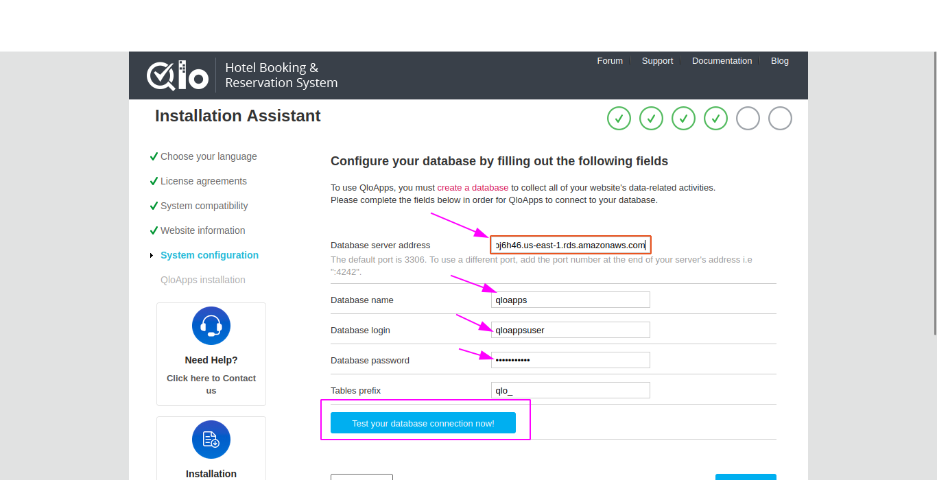Click the last empty step circle

pyautogui.click(x=780, y=119)
